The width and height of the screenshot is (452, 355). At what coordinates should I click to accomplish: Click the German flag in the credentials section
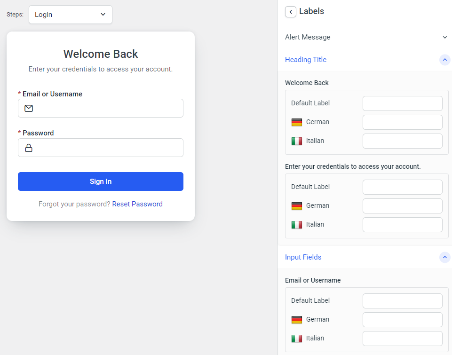[297, 205]
